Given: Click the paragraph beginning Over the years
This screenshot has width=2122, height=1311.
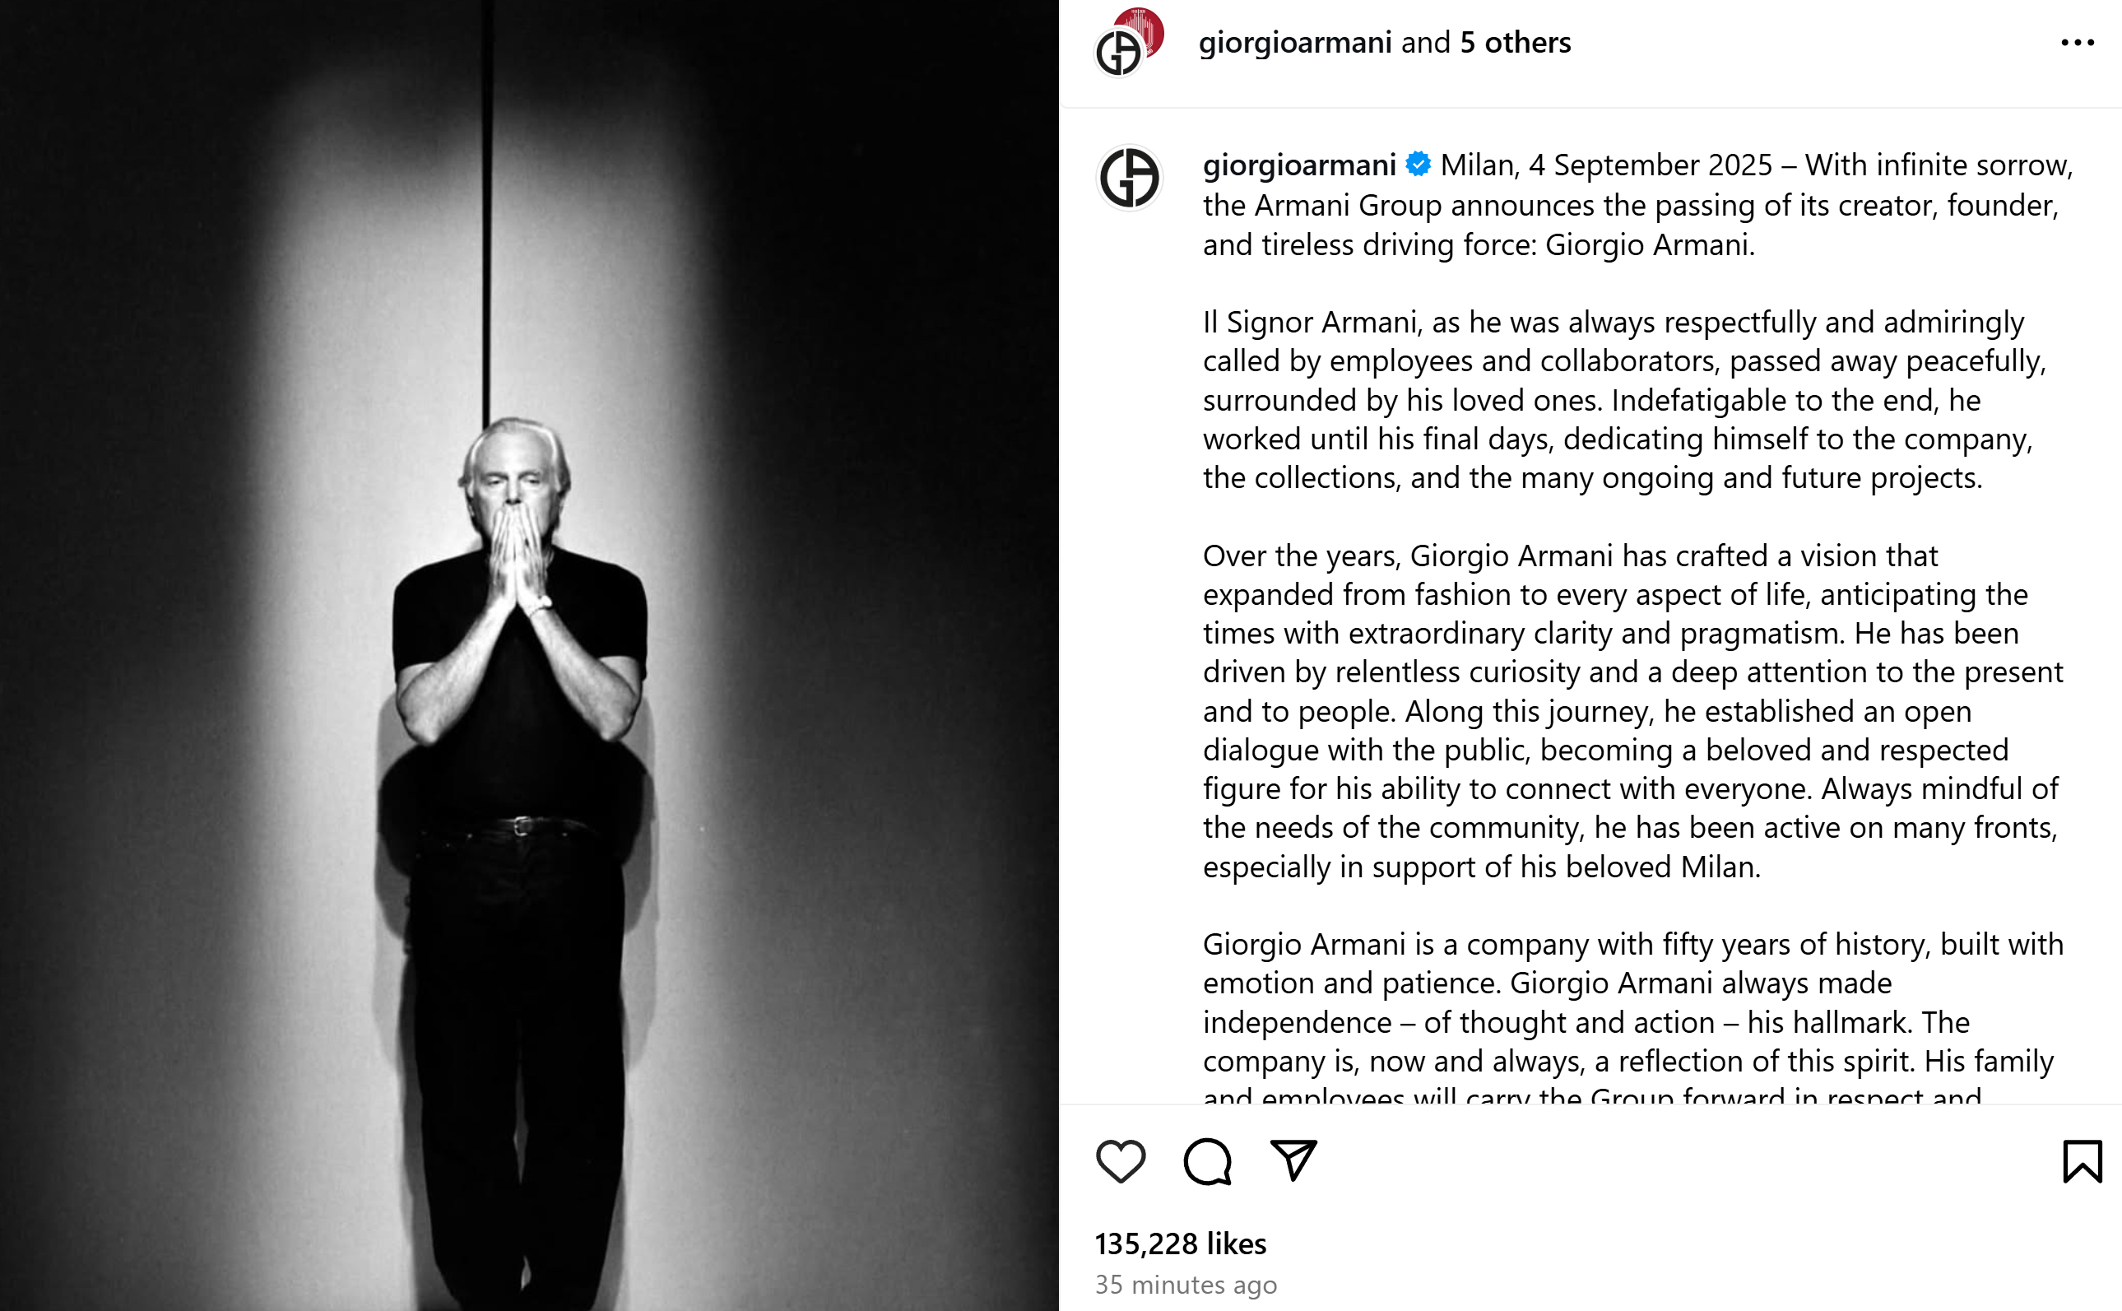Looking at the screenshot, I should pyautogui.click(x=1633, y=711).
